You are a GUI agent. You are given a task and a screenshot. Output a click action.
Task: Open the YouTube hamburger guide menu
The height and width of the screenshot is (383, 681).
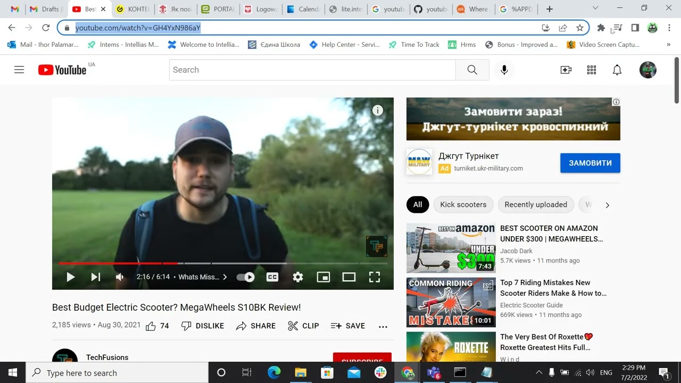pyautogui.click(x=19, y=70)
